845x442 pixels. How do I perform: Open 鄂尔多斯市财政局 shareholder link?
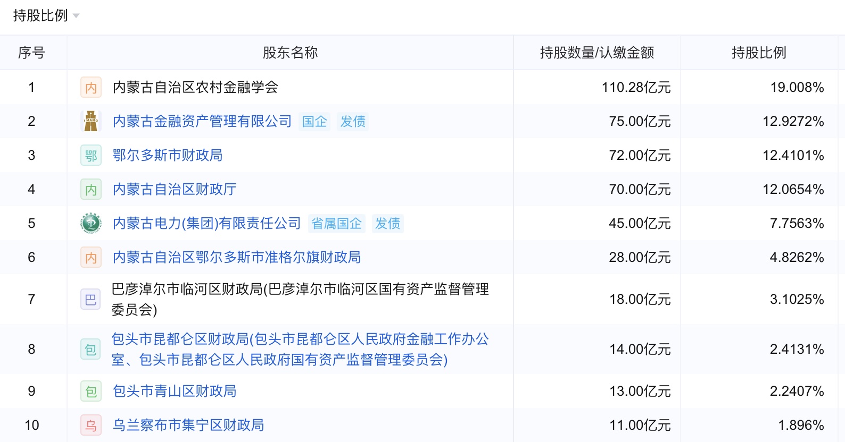[x=168, y=155]
